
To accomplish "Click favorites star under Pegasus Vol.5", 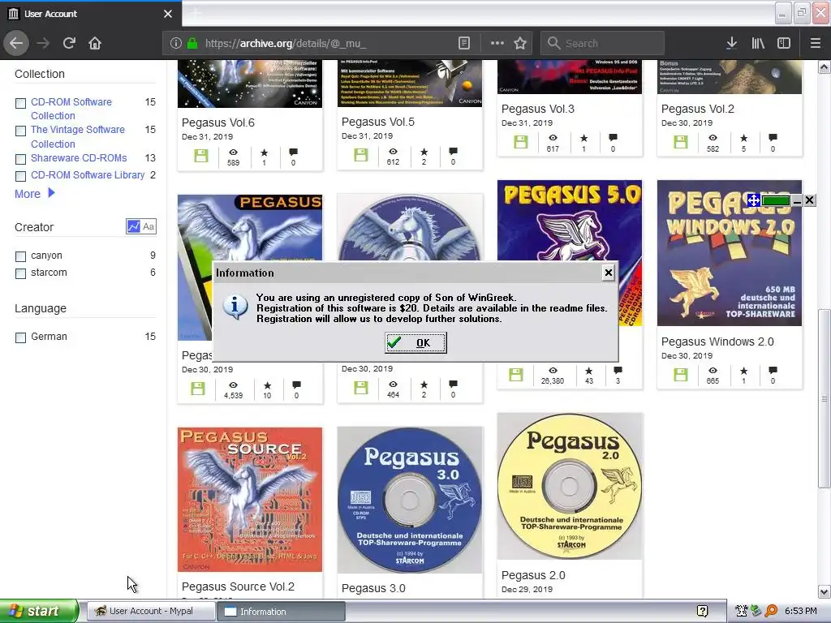I will pos(424,152).
